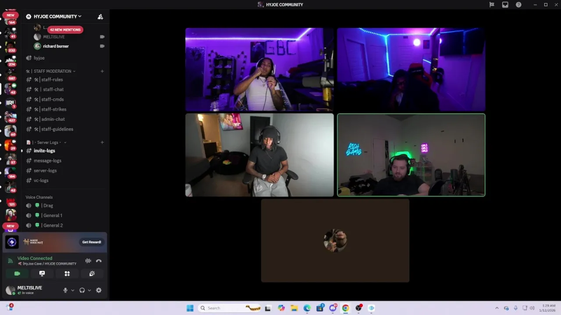Open the server icon with 427 badge
The height and width of the screenshot is (315, 561).
click(x=10, y=117)
